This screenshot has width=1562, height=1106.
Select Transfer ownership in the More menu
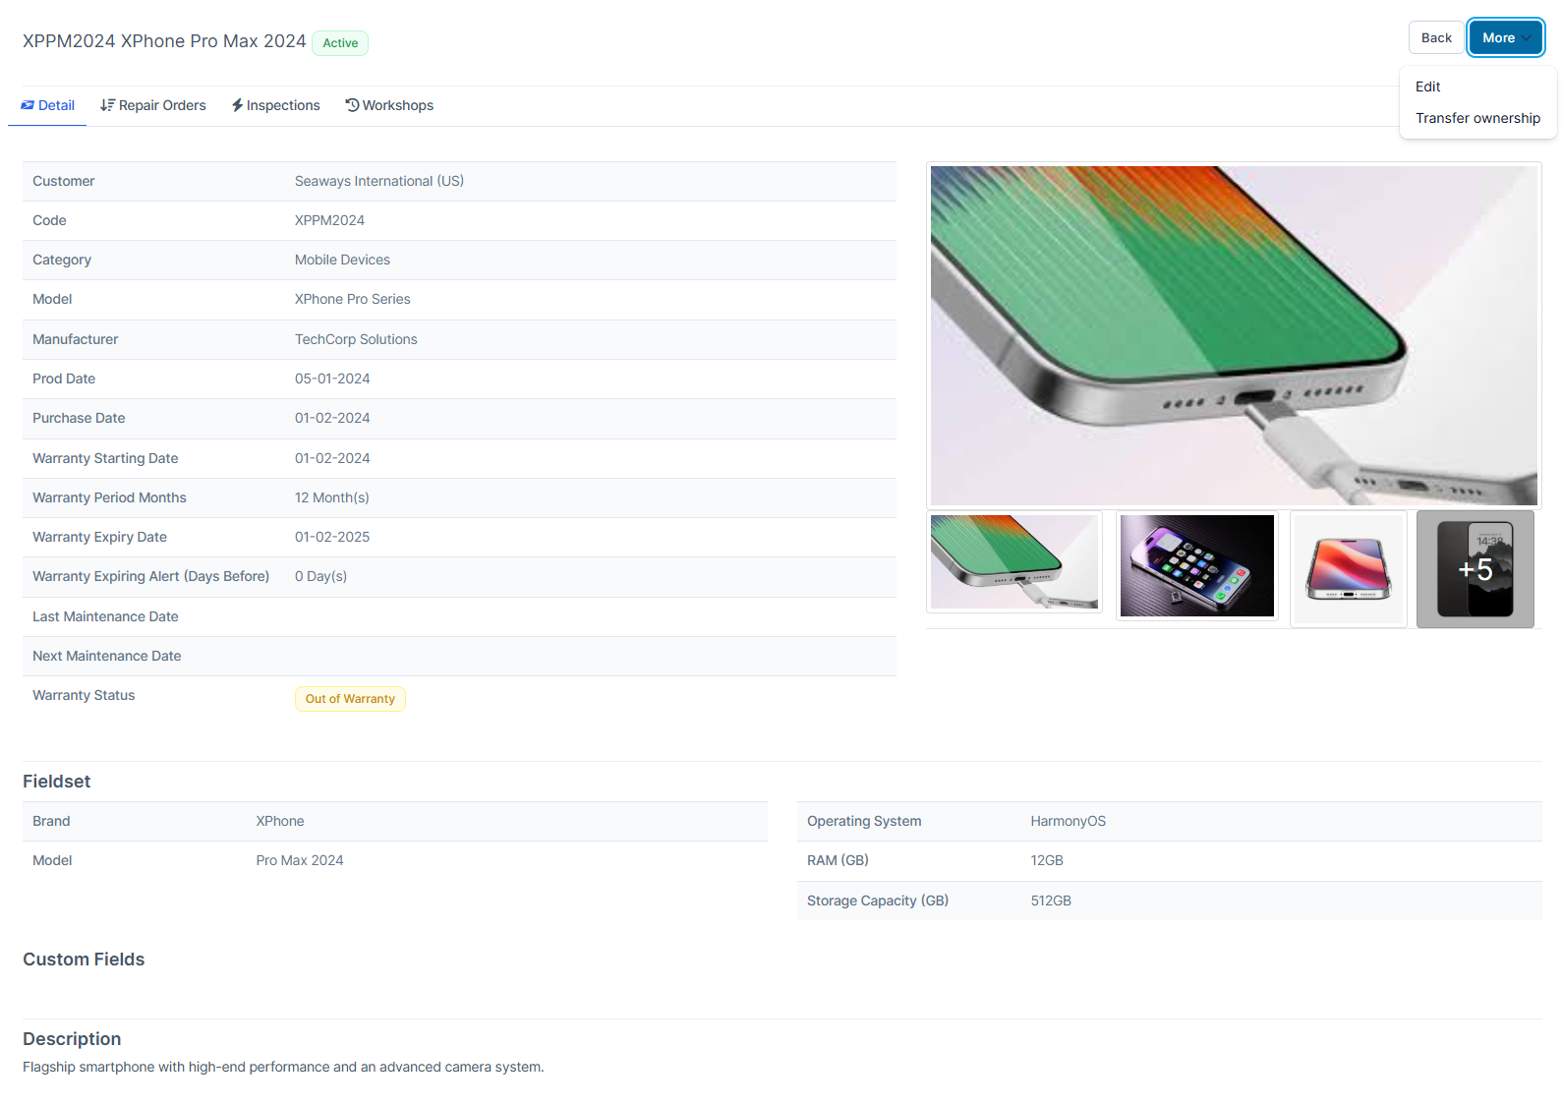[1477, 118]
